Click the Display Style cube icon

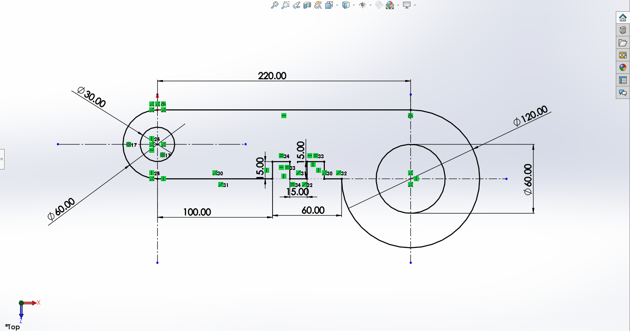click(x=346, y=5)
